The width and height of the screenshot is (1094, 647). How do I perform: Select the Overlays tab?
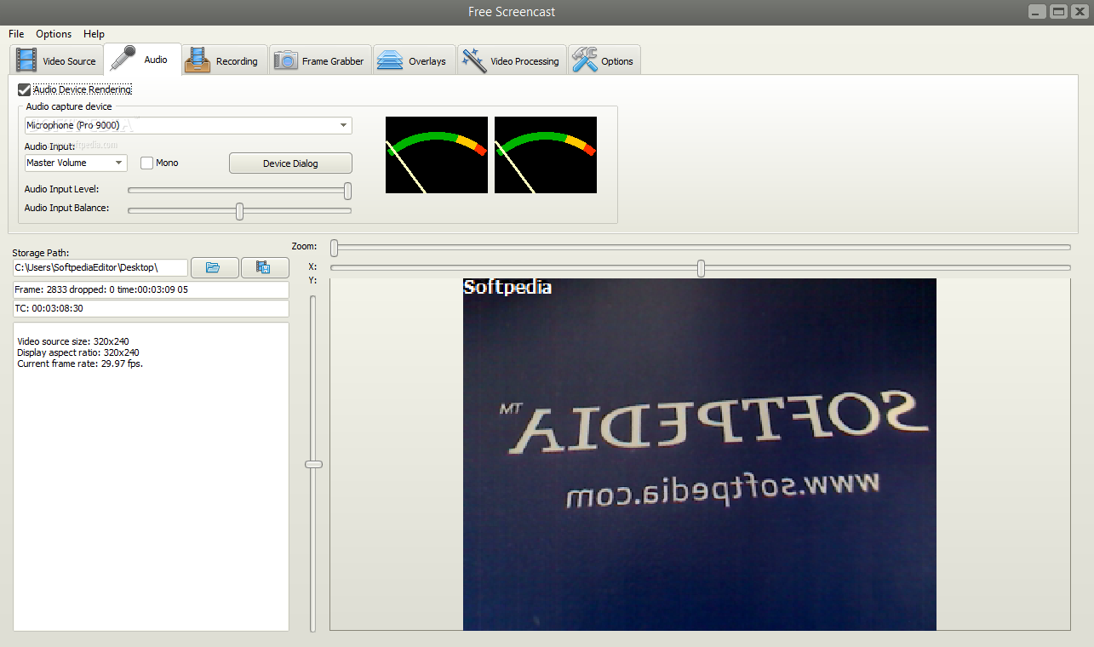[x=414, y=60]
